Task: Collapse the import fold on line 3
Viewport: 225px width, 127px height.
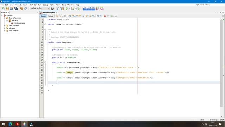Action: (45, 24)
